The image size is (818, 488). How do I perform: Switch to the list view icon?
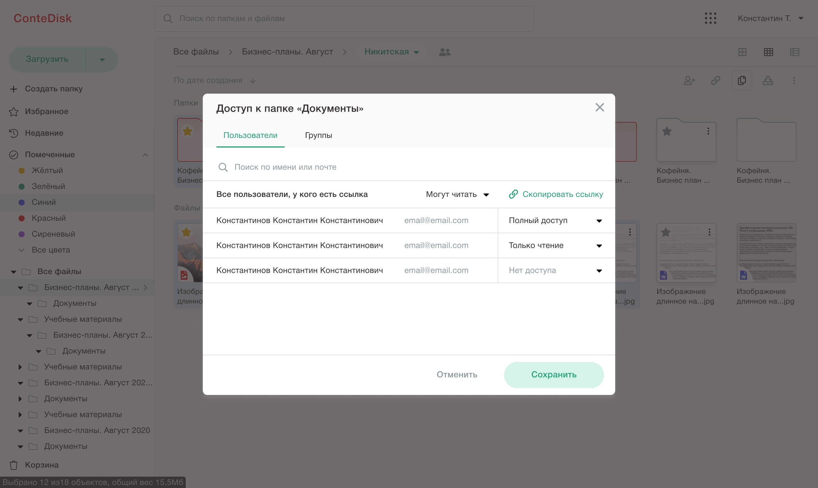794,52
